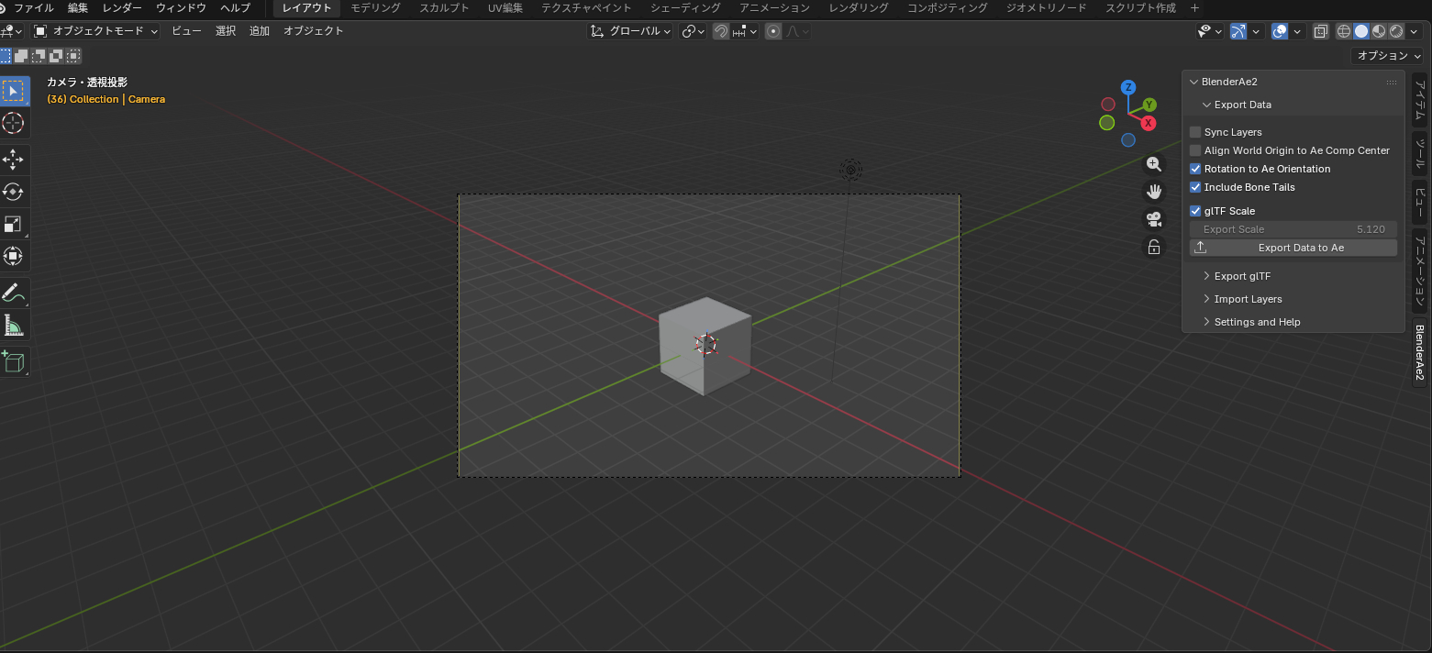Select the Scale tool
The height and width of the screenshot is (653, 1432).
(14, 224)
